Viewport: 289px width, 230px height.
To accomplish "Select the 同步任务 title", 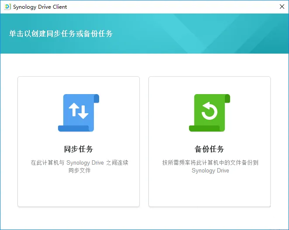I will [79, 149].
